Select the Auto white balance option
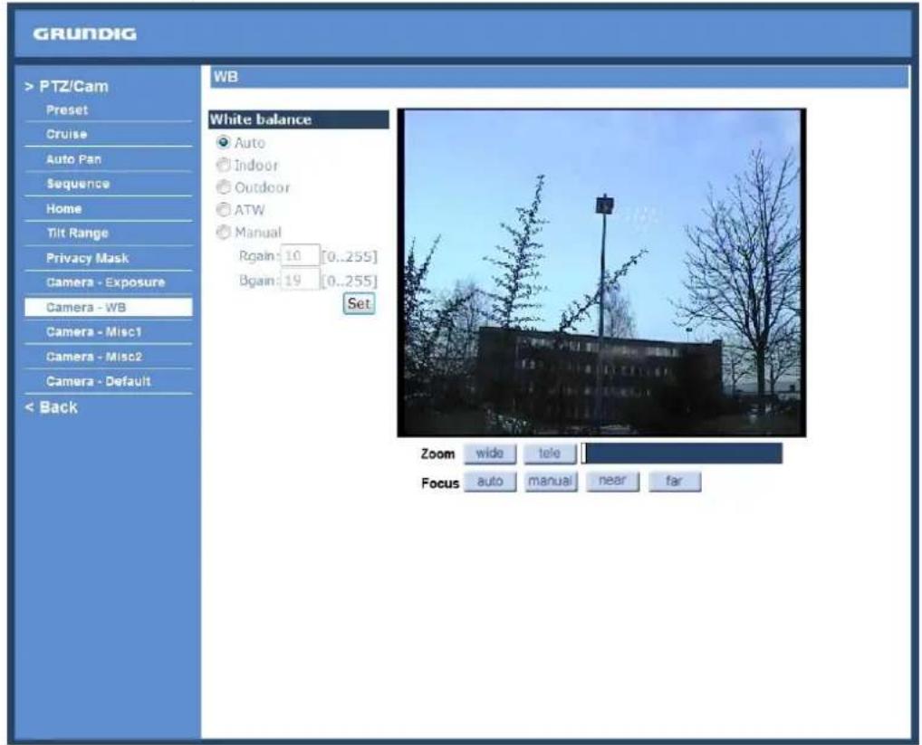 tap(224, 142)
